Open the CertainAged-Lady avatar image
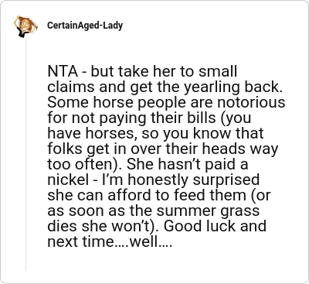 coord(25,26)
